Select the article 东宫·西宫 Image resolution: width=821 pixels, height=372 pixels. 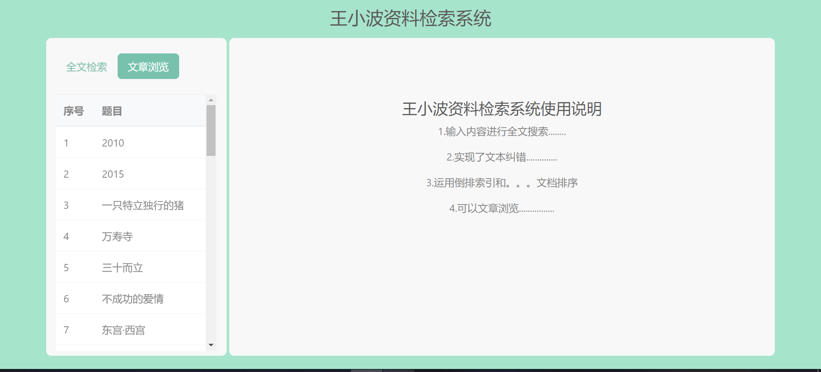point(131,330)
